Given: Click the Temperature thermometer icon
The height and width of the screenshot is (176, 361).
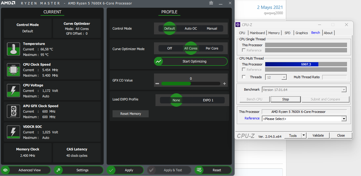Looking at the screenshot, I should click(x=13, y=49).
